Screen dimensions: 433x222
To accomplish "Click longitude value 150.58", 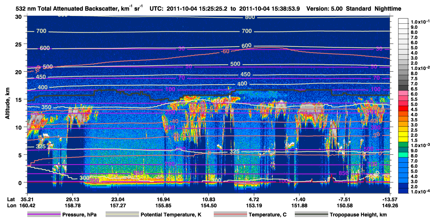I will (344, 205).
